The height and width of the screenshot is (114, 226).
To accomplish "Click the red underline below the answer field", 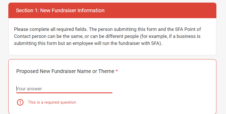I will tap(64, 93).
